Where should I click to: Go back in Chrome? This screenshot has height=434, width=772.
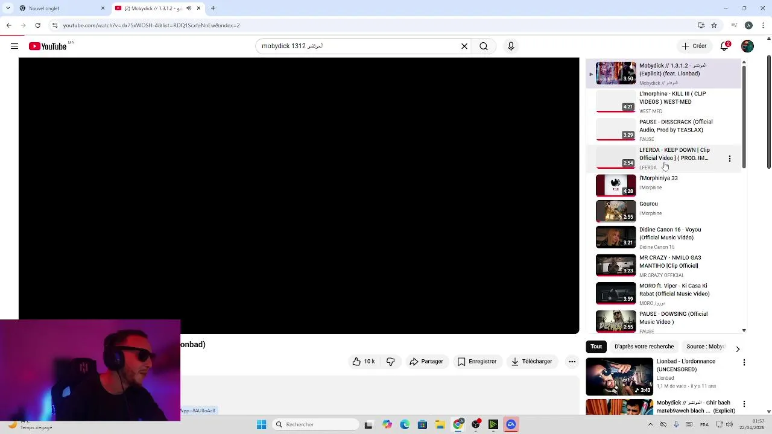(8, 25)
